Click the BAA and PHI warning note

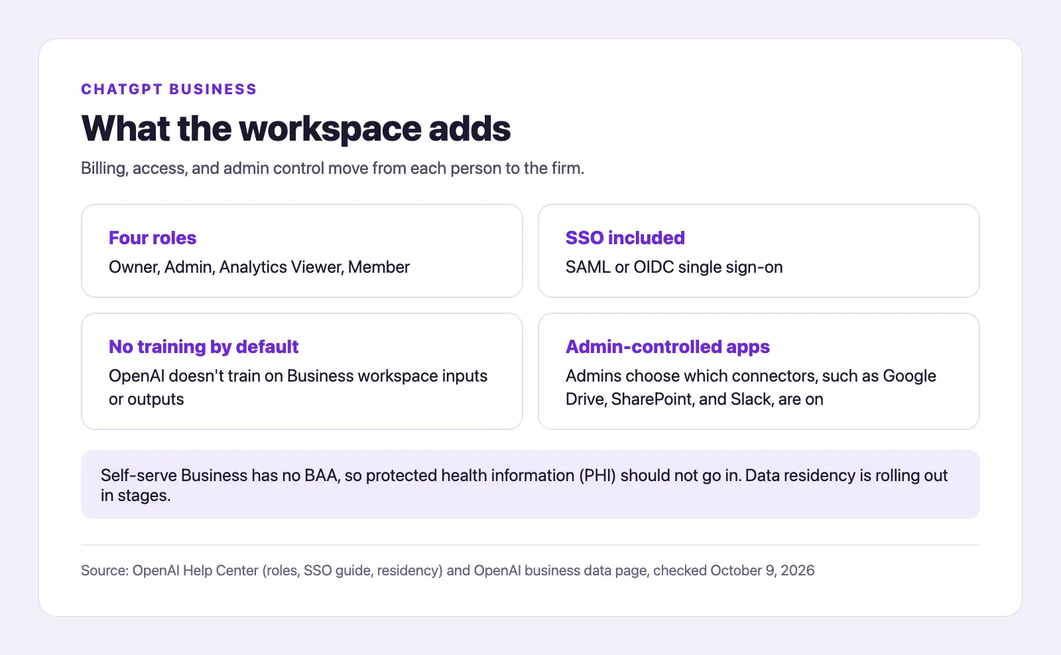(x=530, y=484)
